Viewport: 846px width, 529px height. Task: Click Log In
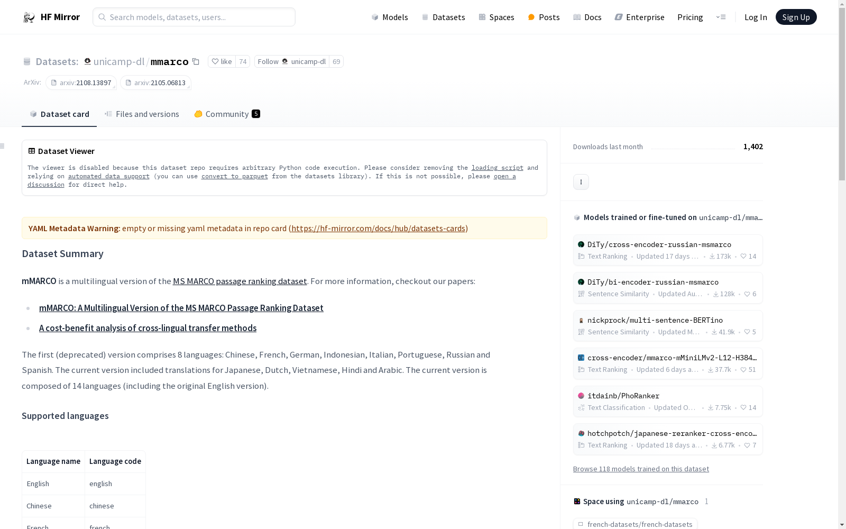pos(756,17)
